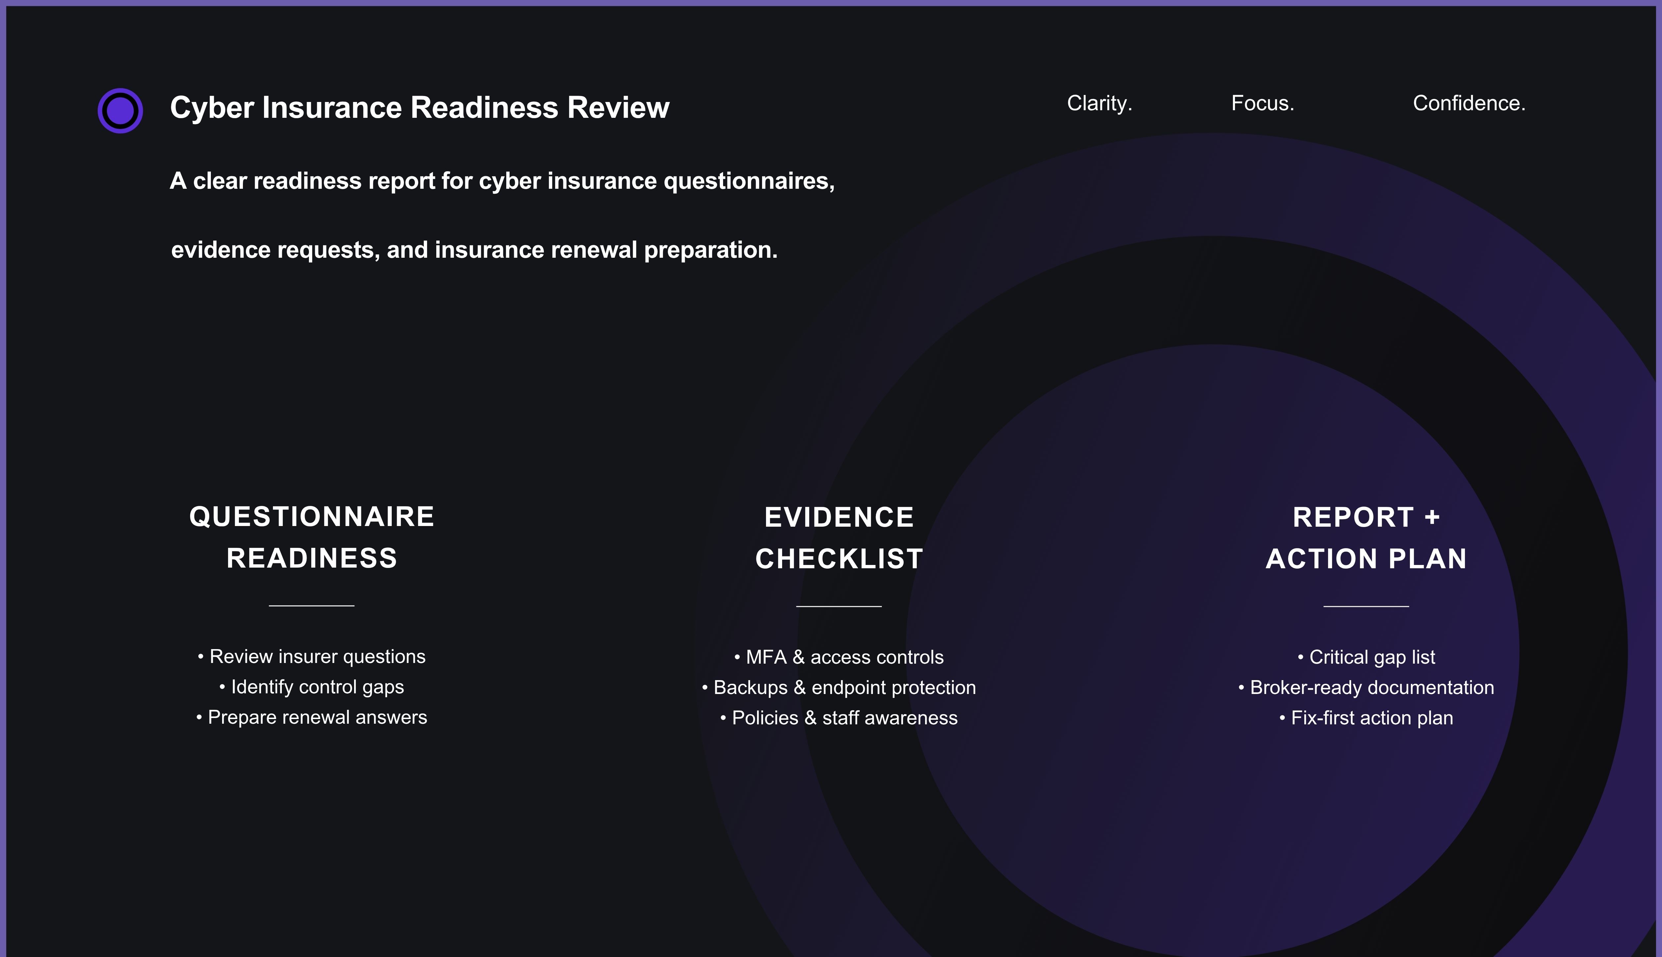Select the 'Backups & endpoint protection' bullet
Image resolution: width=1662 pixels, height=957 pixels.
[x=839, y=687]
